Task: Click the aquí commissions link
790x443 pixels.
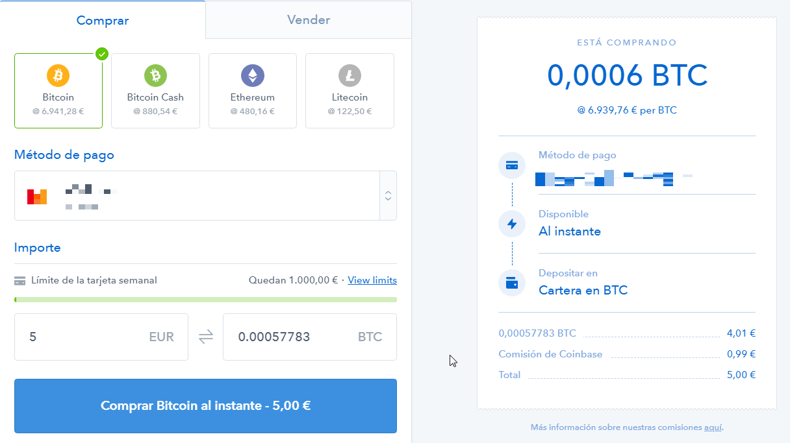Action: click(x=713, y=427)
